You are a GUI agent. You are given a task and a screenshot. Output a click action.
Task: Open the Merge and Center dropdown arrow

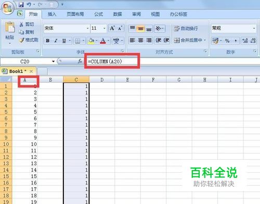(x=205, y=41)
